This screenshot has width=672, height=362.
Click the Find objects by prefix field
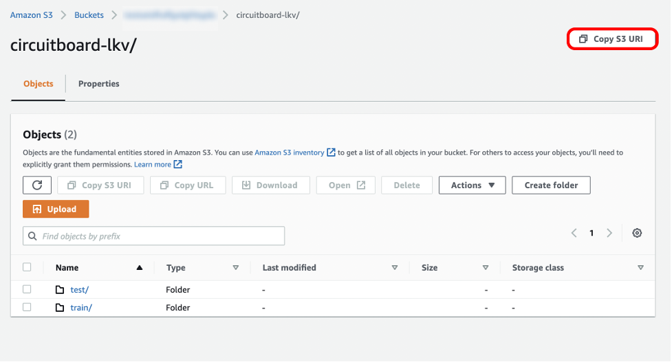coord(154,236)
